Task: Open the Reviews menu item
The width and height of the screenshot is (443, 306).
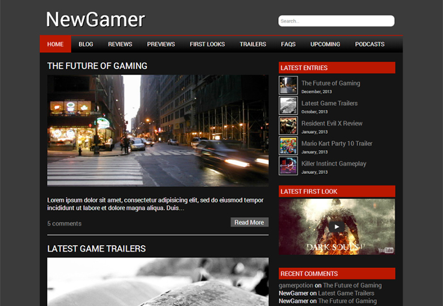Action: [x=120, y=44]
